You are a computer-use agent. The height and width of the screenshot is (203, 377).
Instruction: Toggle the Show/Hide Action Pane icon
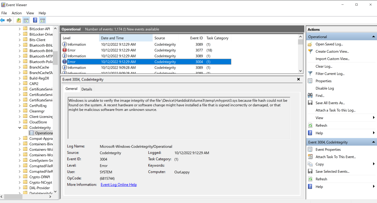point(43,20)
